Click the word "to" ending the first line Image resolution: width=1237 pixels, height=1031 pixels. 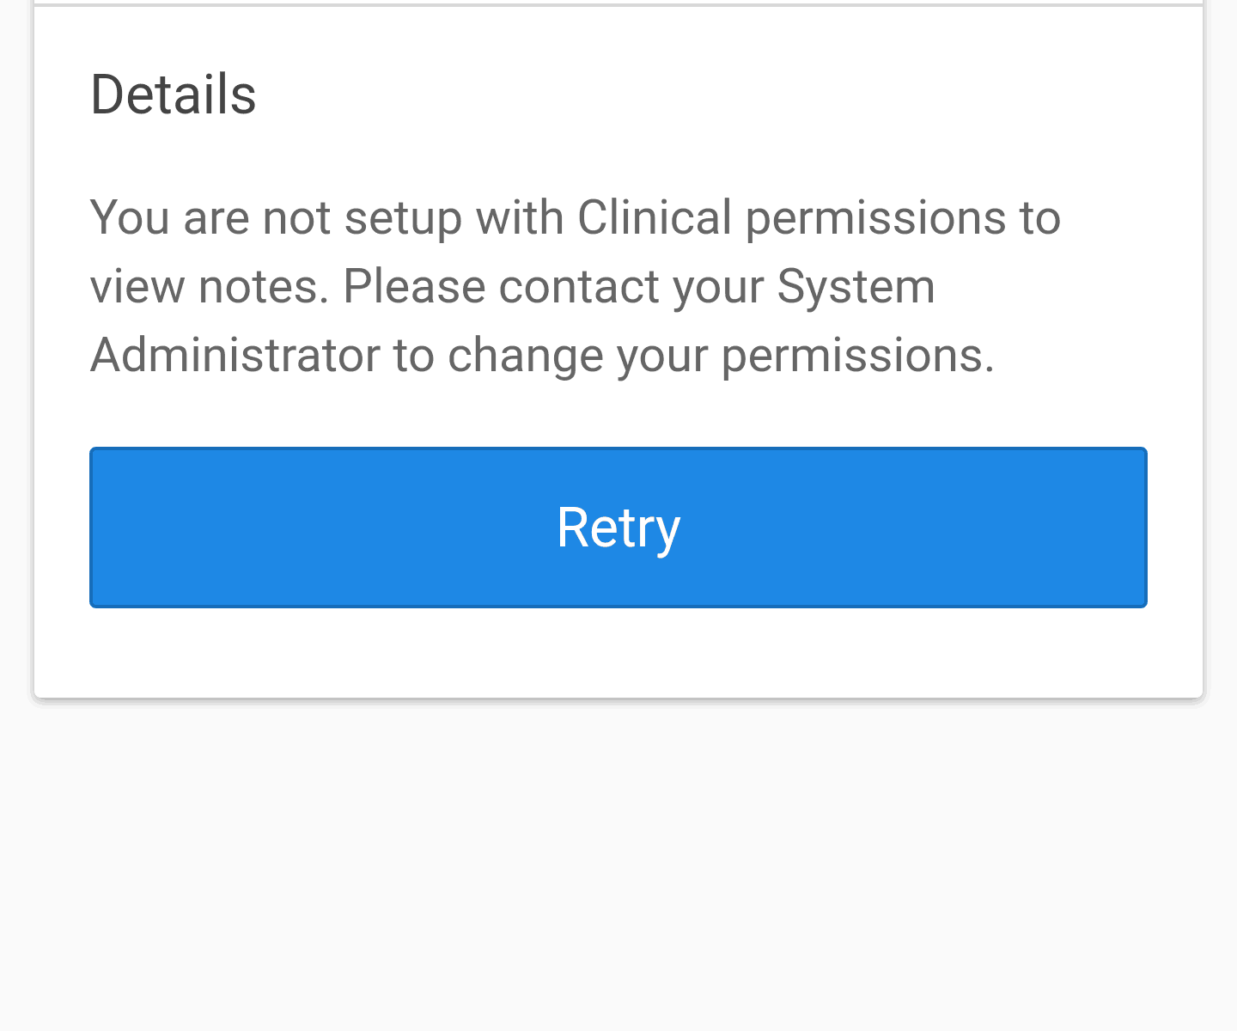(1040, 217)
